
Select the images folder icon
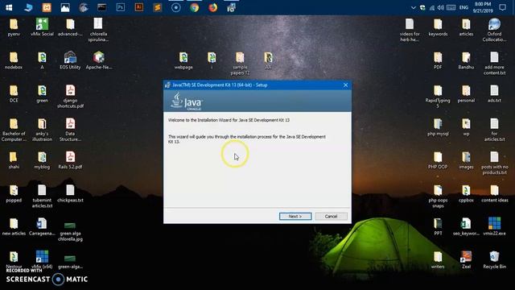tap(466, 160)
